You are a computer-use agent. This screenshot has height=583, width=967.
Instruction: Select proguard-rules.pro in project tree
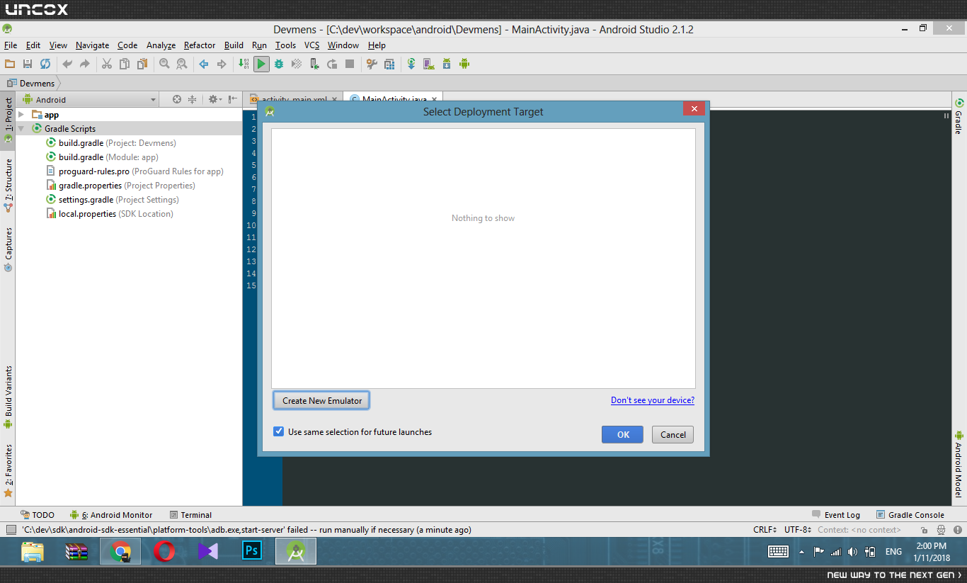135,171
